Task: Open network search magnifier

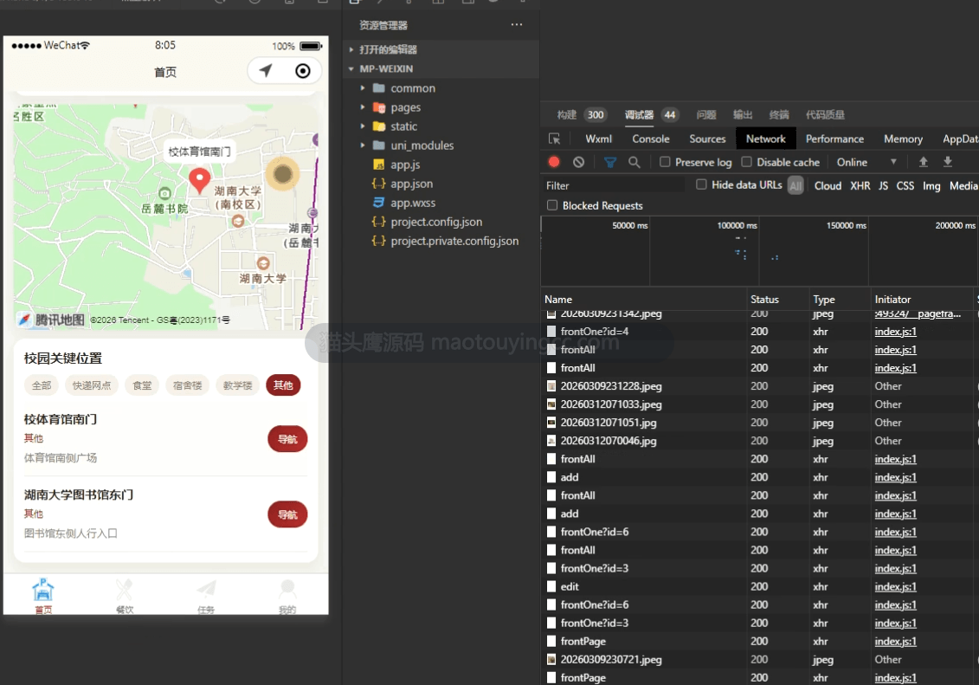Action: [634, 162]
